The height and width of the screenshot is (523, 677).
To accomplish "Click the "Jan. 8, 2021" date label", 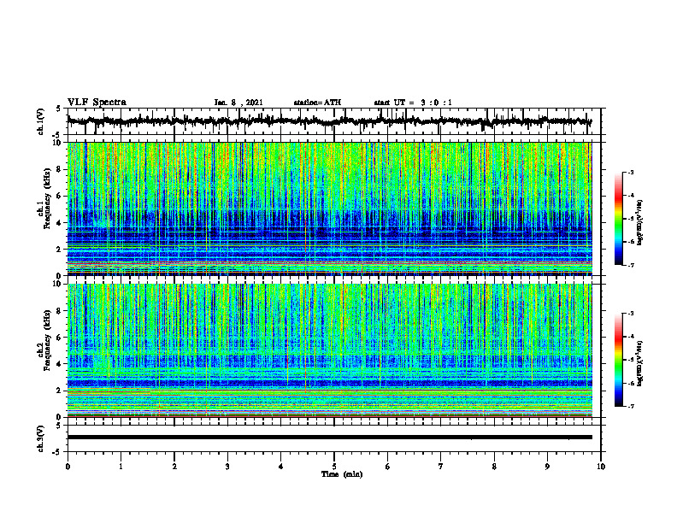I will [238, 103].
